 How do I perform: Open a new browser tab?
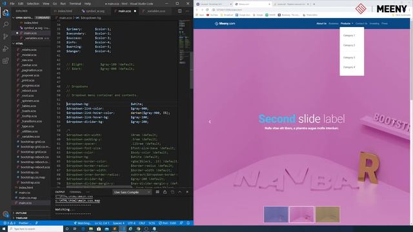[314, 5]
